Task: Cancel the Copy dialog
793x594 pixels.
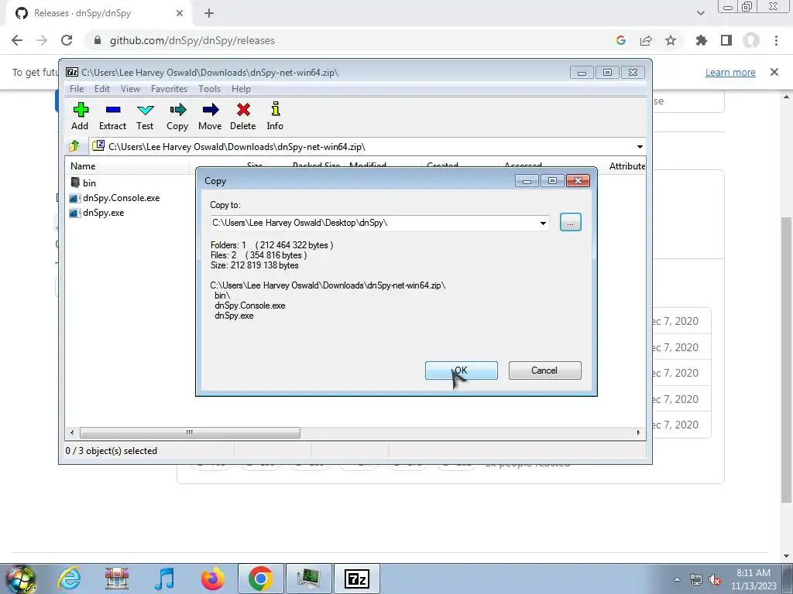Action: tap(544, 370)
